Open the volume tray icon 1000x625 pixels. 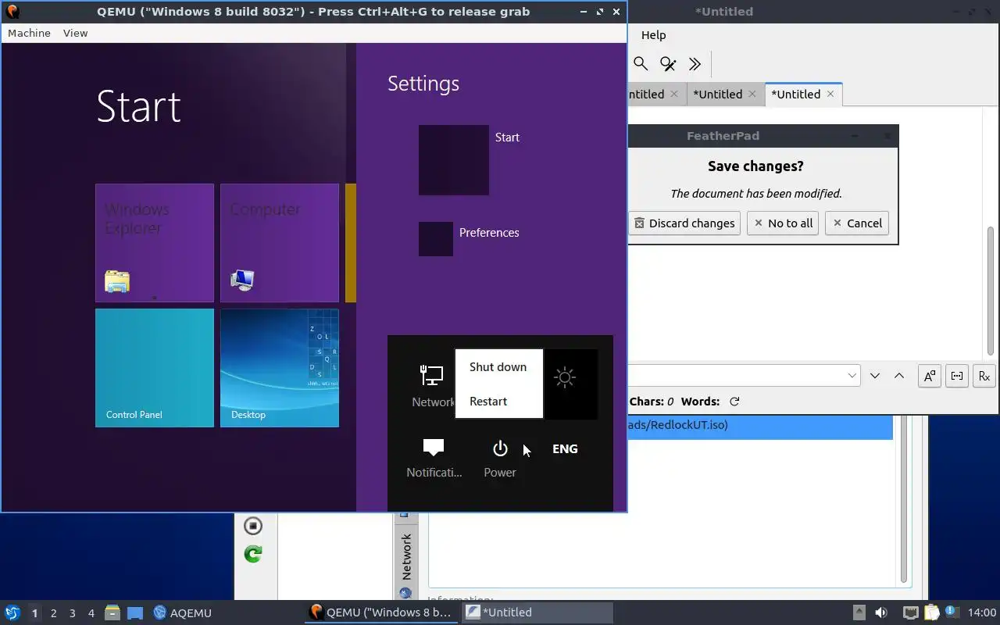[881, 612]
